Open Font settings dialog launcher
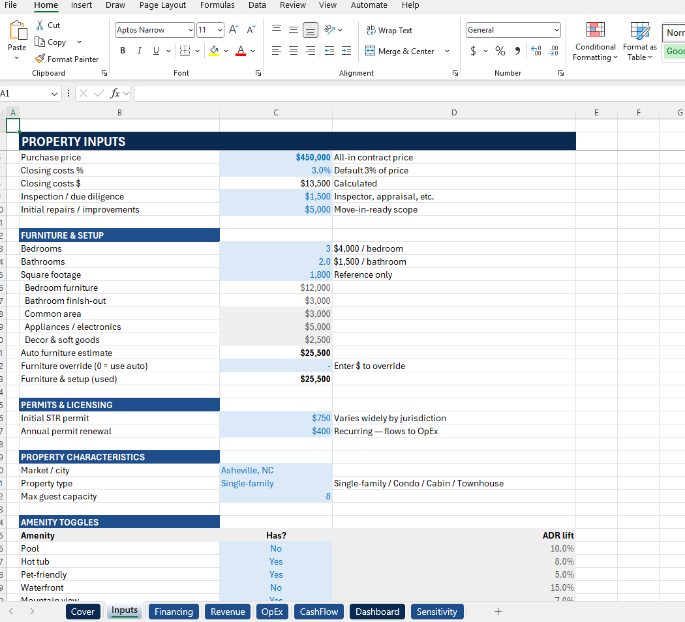This screenshot has height=622, width=685. coord(258,73)
